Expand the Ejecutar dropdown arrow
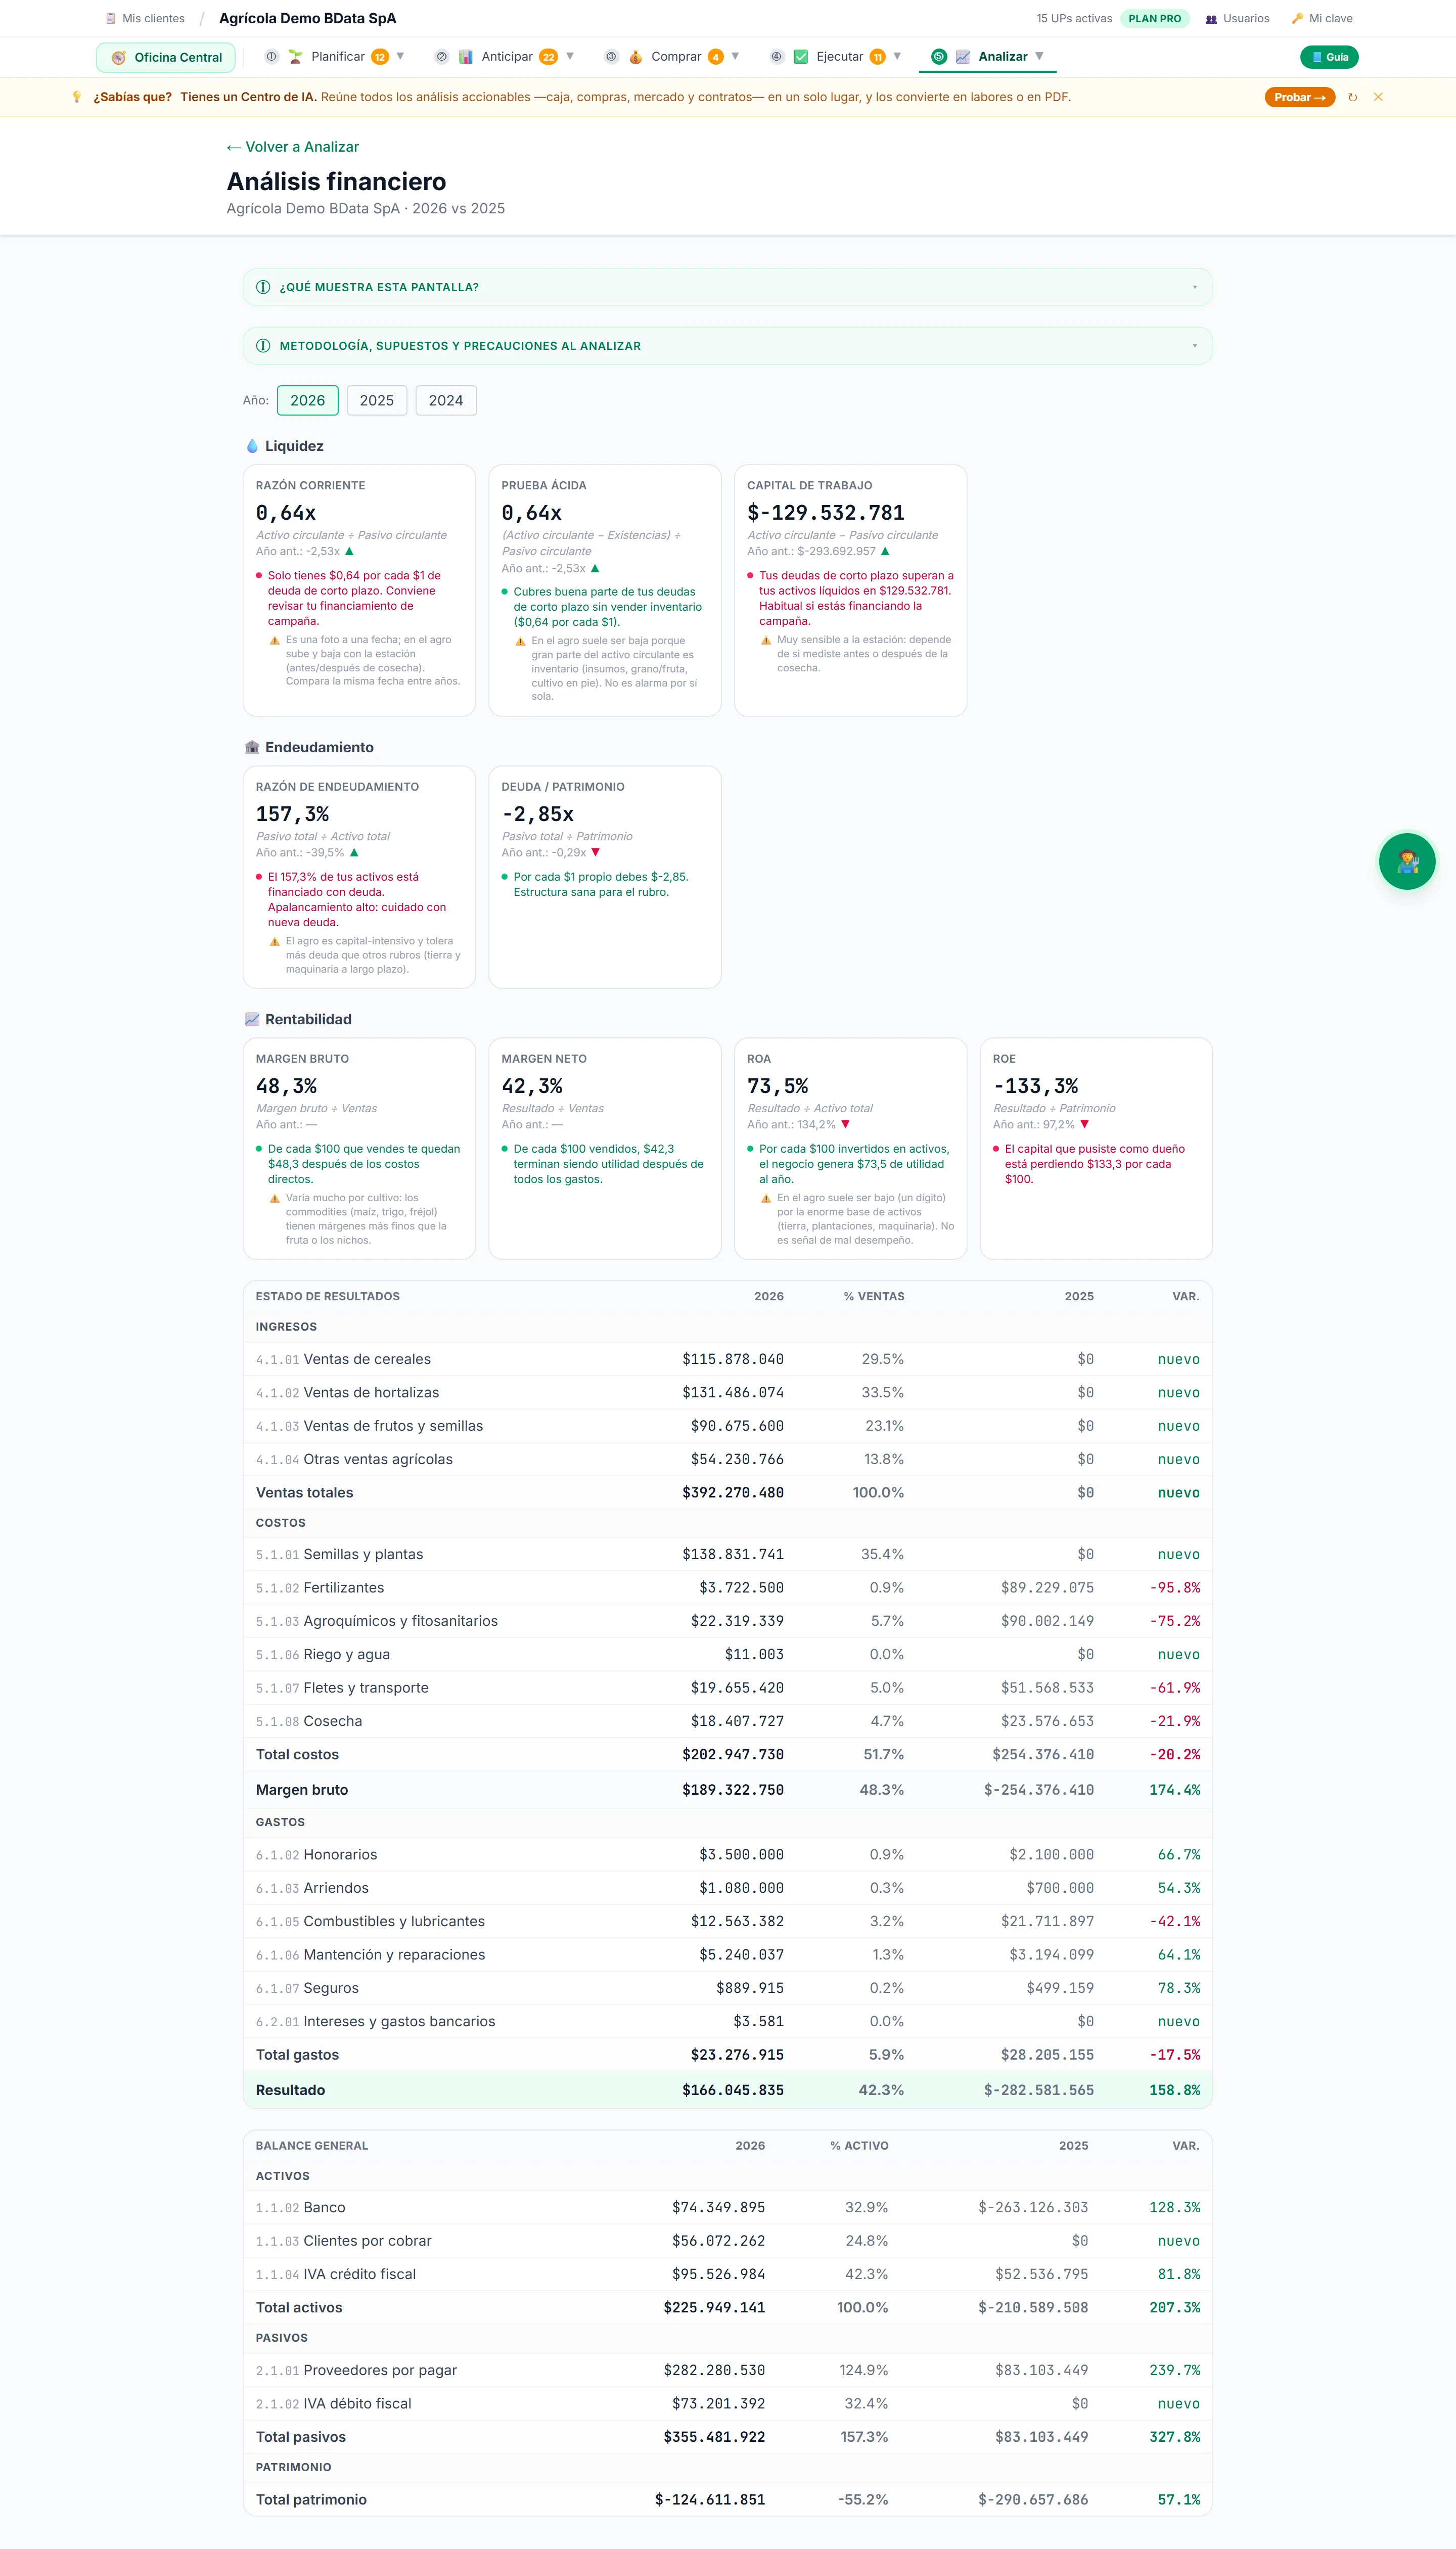This screenshot has width=1456, height=2549. [x=897, y=56]
